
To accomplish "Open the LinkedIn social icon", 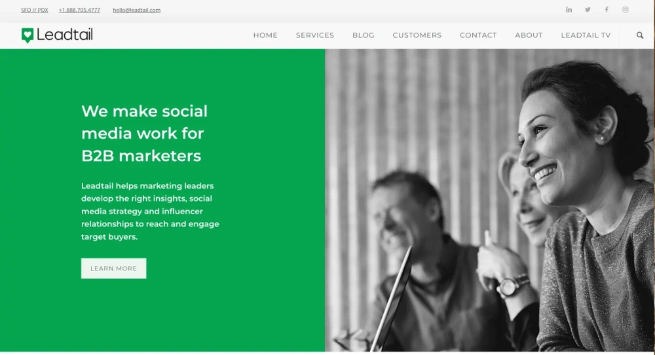I will pyautogui.click(x=569, y=10).
